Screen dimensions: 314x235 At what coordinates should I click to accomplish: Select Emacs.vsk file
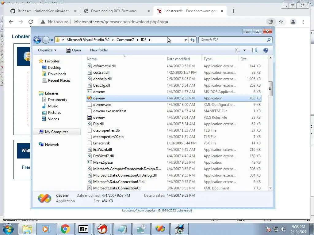pos(174,143)
